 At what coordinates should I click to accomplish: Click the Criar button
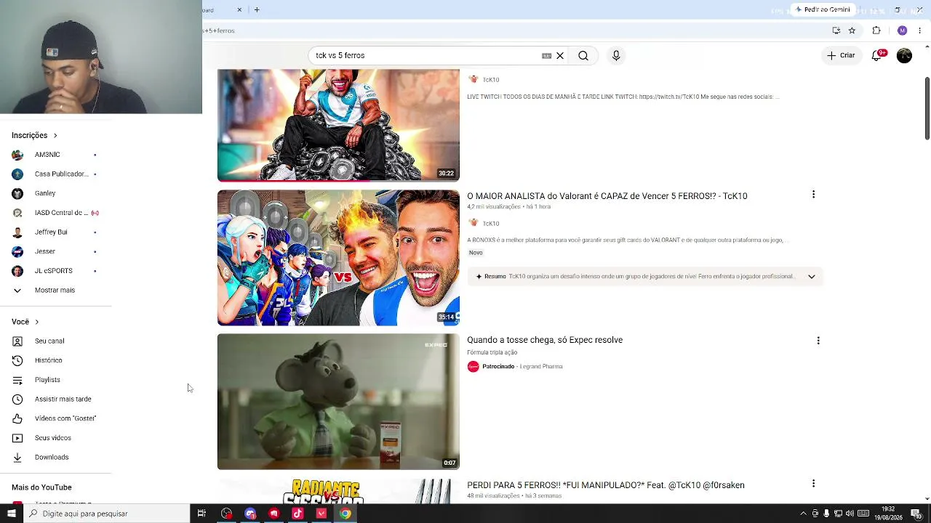click(841, 55)
